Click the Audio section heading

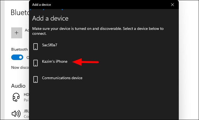tap(18, 86)
